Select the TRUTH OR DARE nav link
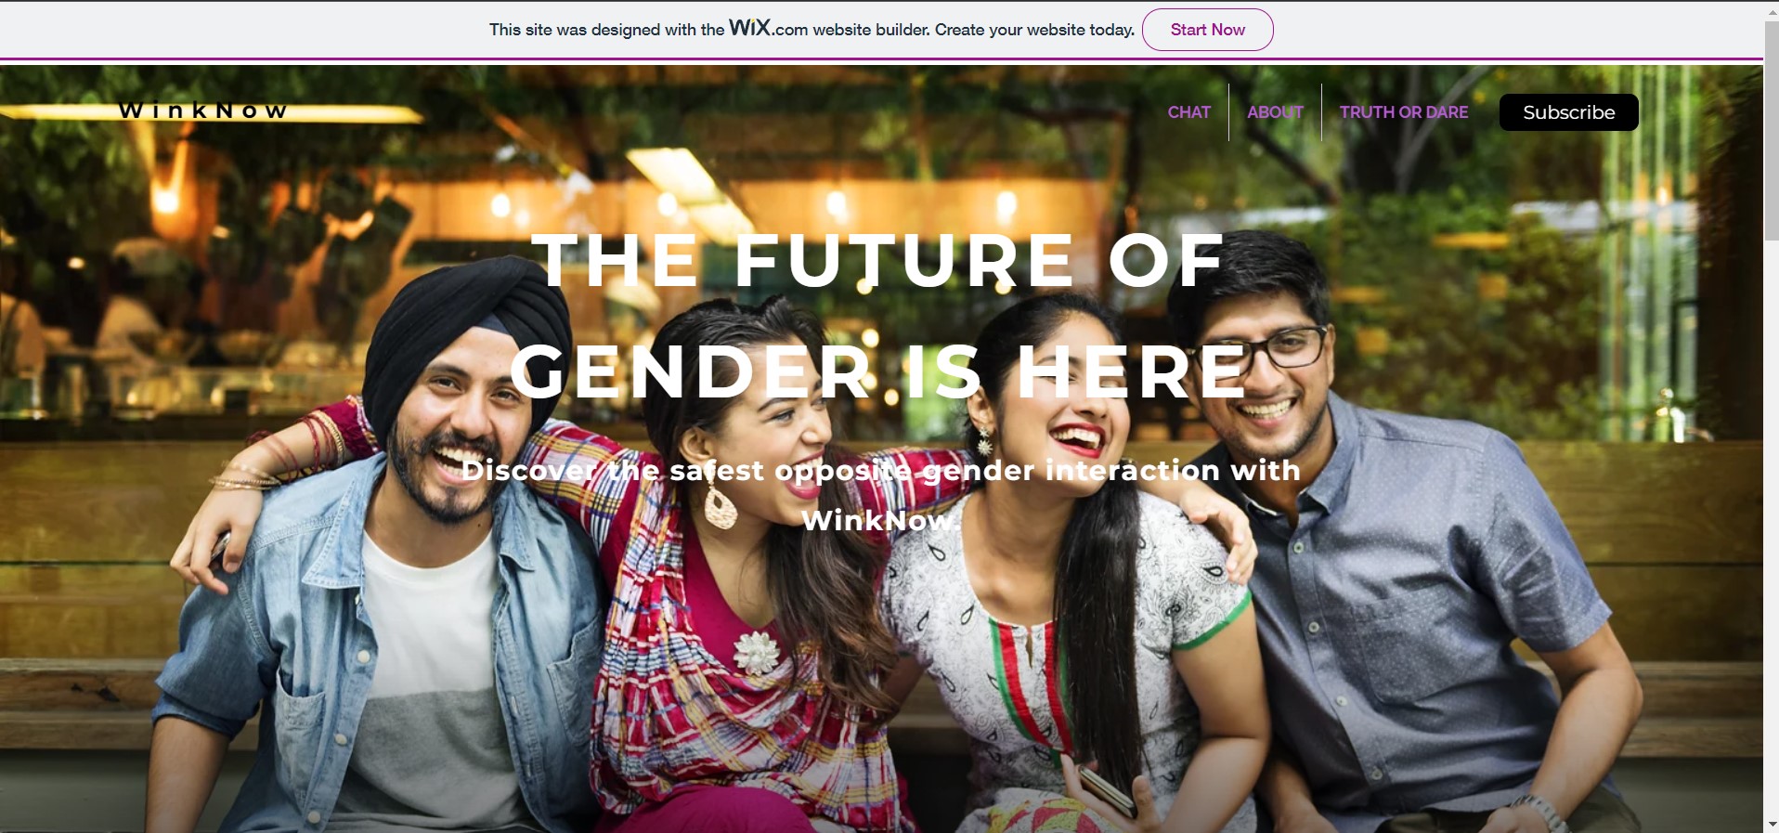 [1403, 112]
